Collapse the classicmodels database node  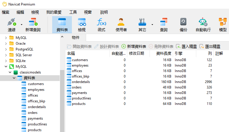tap(10, 72)
